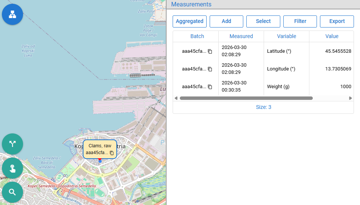This screenshot has width=360, height=205.
Task: Click the horizontal scrollbar thumb
Action: (x=246, y=98)
